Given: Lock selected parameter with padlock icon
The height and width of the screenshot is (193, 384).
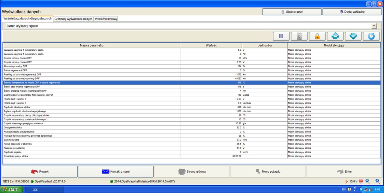Looking at the screenshot, I should point(317,36).
